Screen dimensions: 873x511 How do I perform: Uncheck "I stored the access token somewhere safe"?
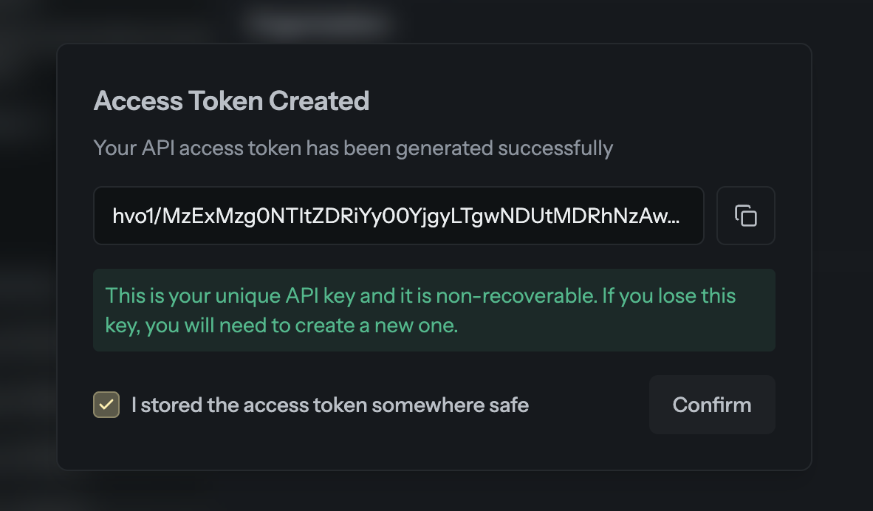click(x=106, y=405)
